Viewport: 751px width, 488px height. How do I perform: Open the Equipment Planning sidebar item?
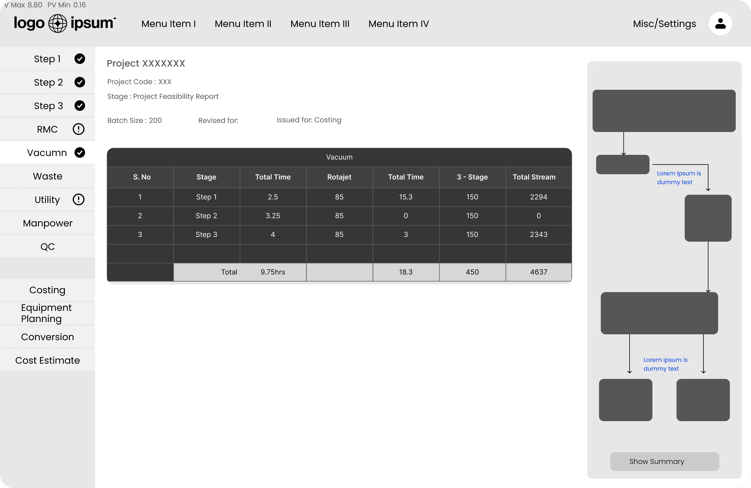(x=46, y=313)
